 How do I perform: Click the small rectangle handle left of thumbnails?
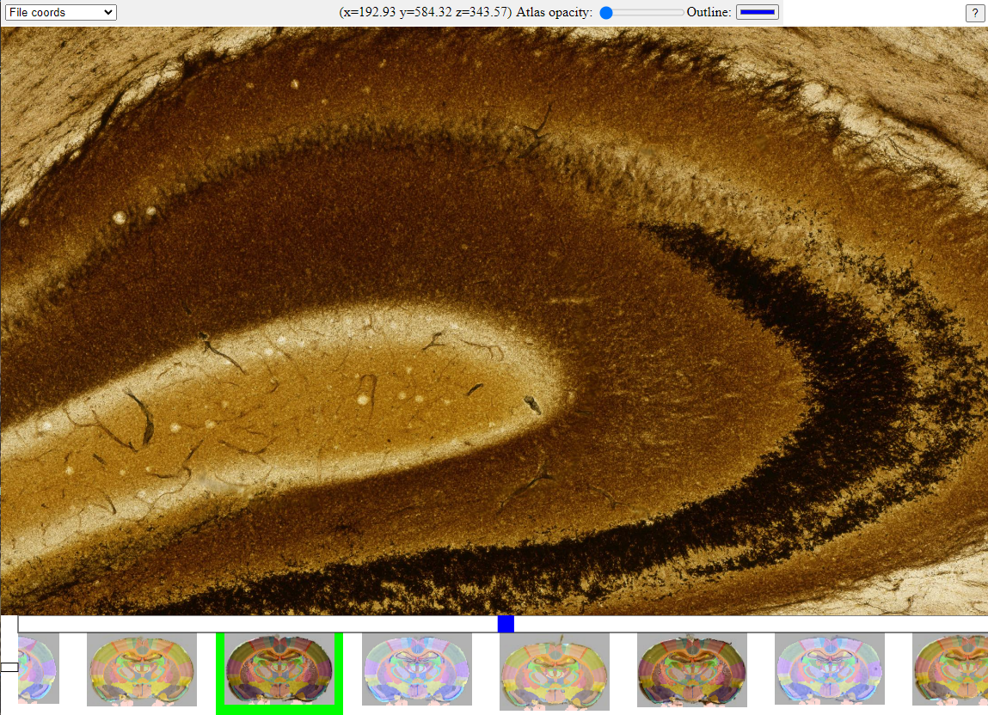point(9,667)
